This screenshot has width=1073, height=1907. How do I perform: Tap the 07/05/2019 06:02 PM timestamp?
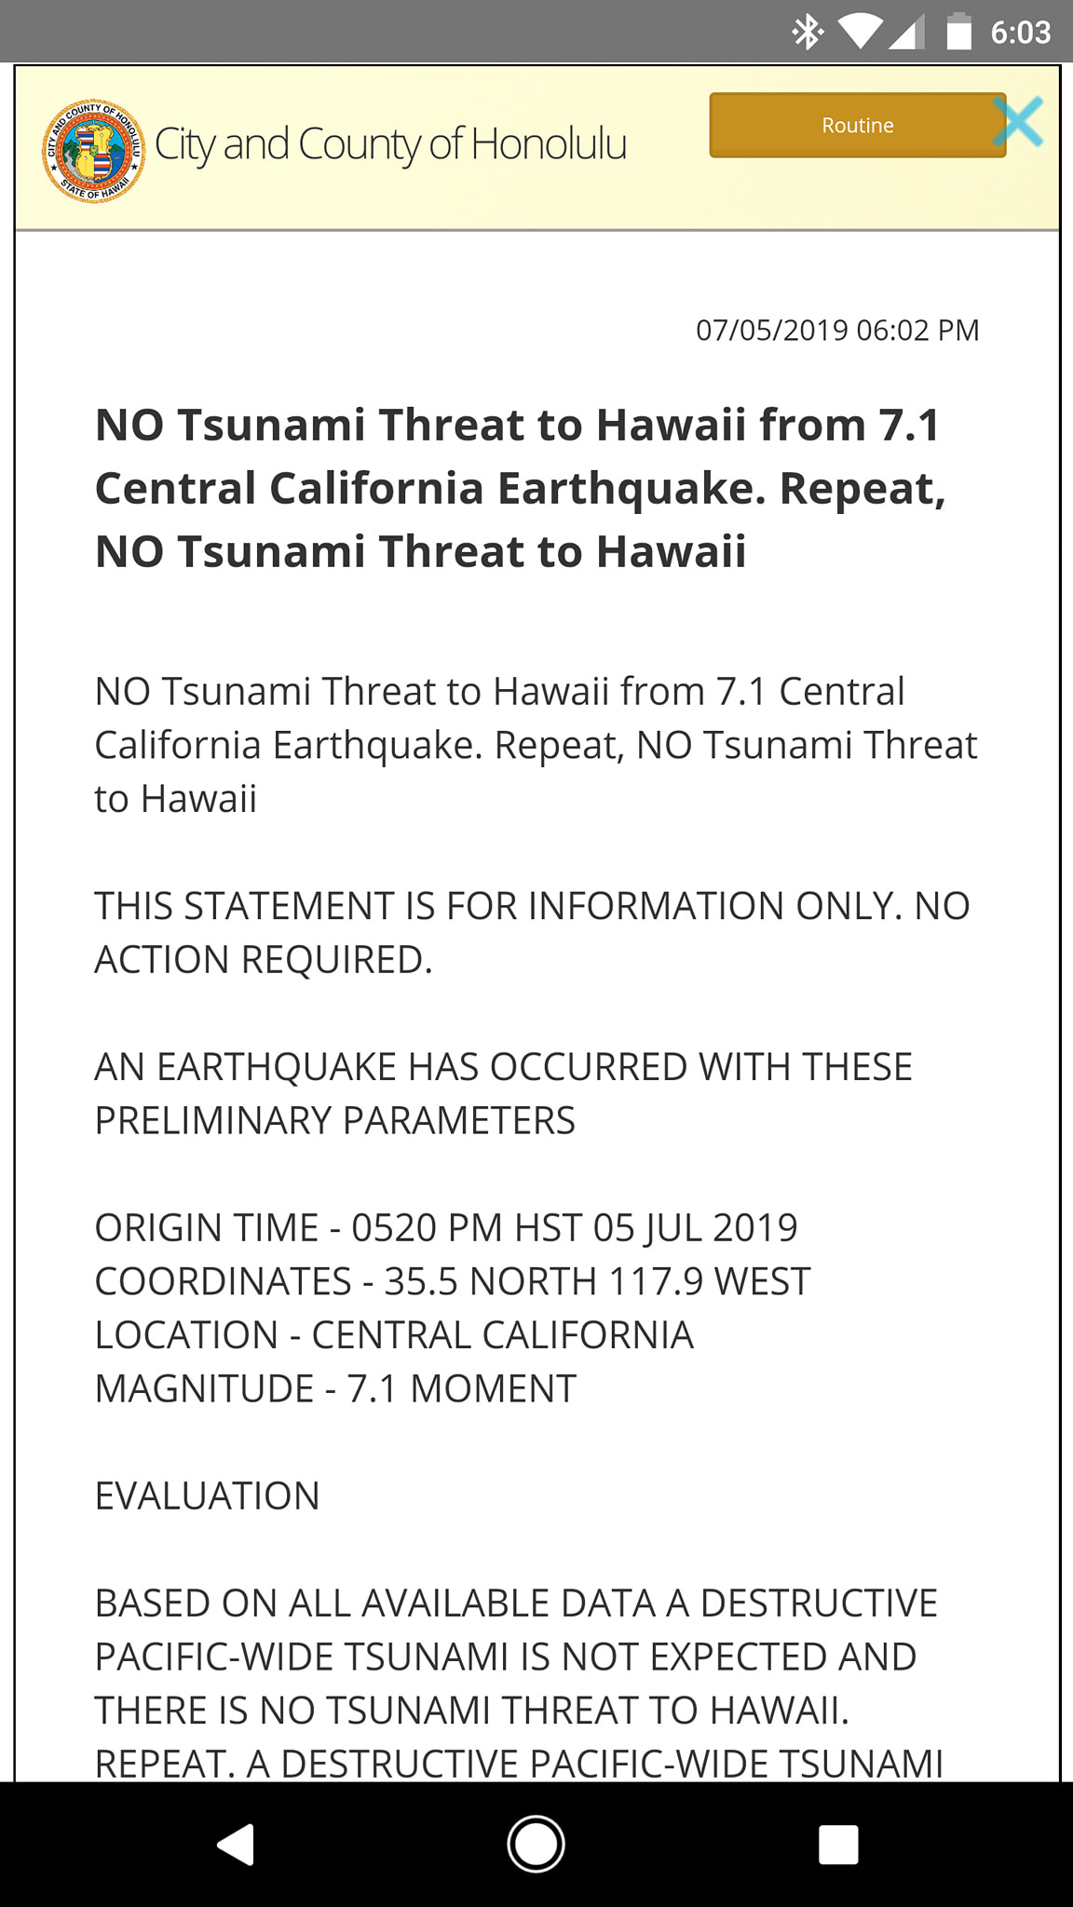pyautogui.click(x=837, y=330)
